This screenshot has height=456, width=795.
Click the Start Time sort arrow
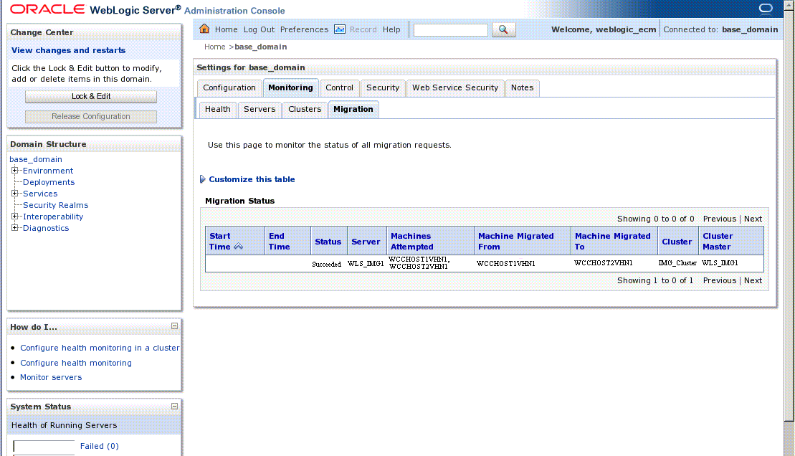click(x=238, y=247)
